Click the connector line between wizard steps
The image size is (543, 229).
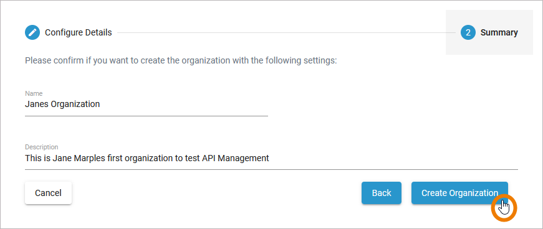(x=286, y=33)
